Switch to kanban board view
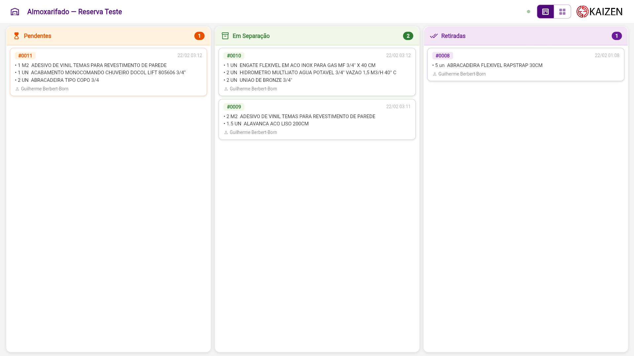The image size is (634, 356). click(x=545, y=12)
